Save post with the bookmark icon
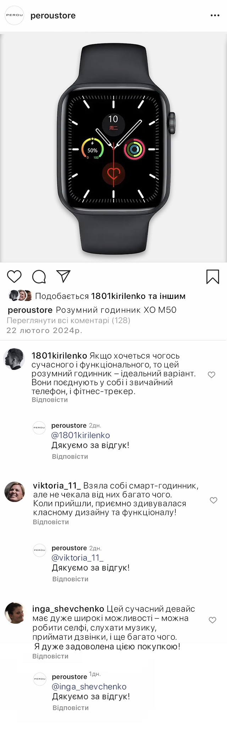This screenshot has width=227, height=737. click(x=212, y=277)
